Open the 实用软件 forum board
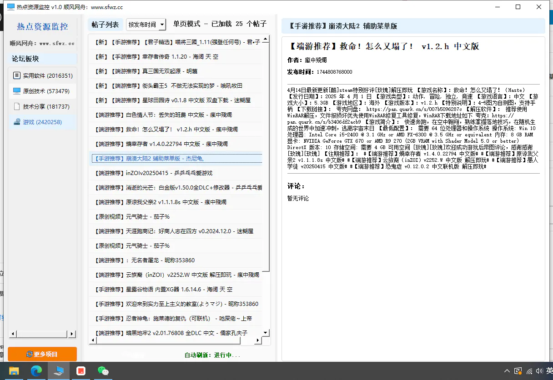This screenshot has height=380, width=553. 42,75
